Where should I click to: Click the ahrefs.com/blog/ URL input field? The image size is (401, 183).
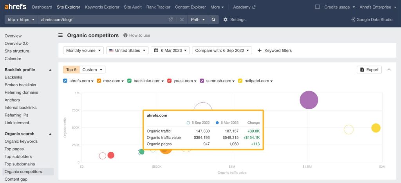102,20
